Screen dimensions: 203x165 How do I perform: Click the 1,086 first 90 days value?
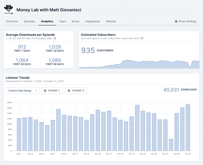click(x=55, y=60)
